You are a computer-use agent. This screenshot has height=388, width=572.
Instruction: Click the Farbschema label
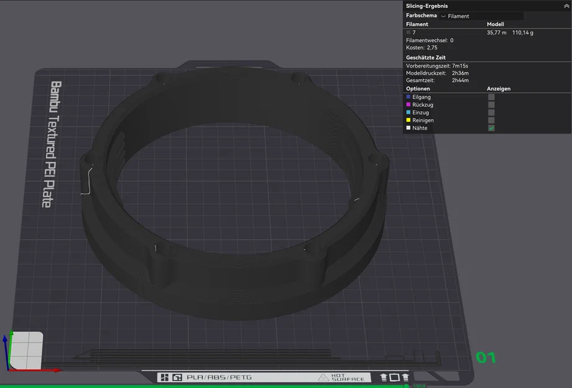(422, 16)
